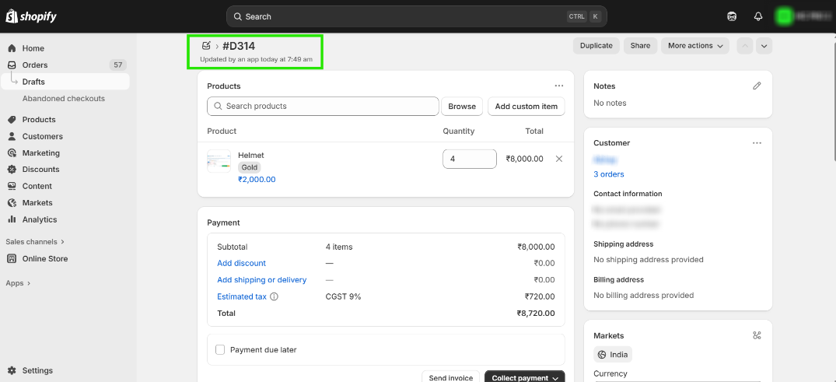Expand Sales channels section
The image size is (836, 382).
(x=35, y=242)
